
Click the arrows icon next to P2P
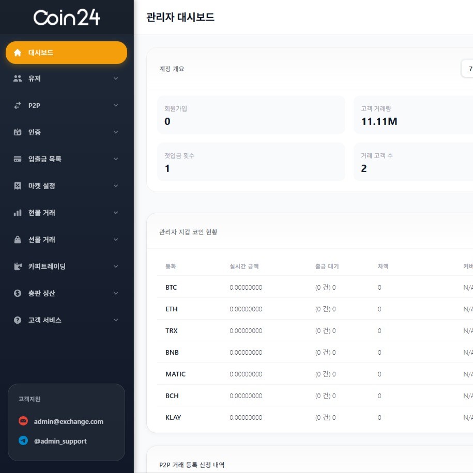pos(18,105)
